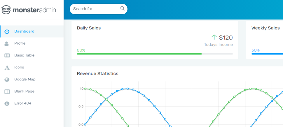Click the Profile user icon

[7, 43]
